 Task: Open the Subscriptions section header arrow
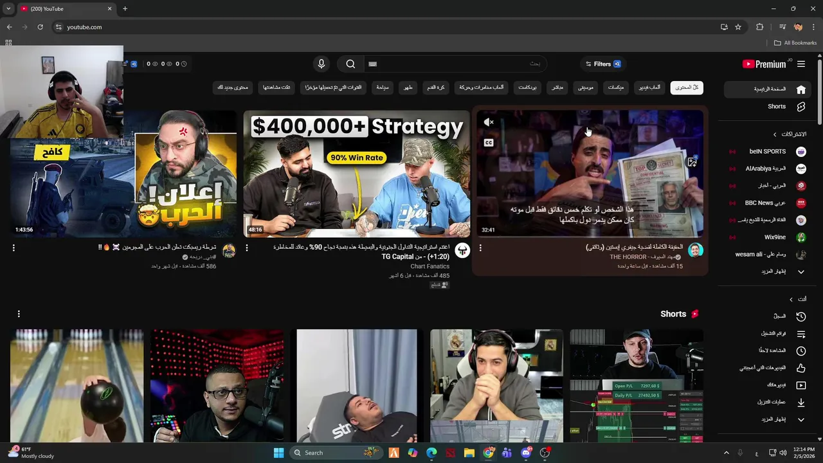(x=775, y=134)
